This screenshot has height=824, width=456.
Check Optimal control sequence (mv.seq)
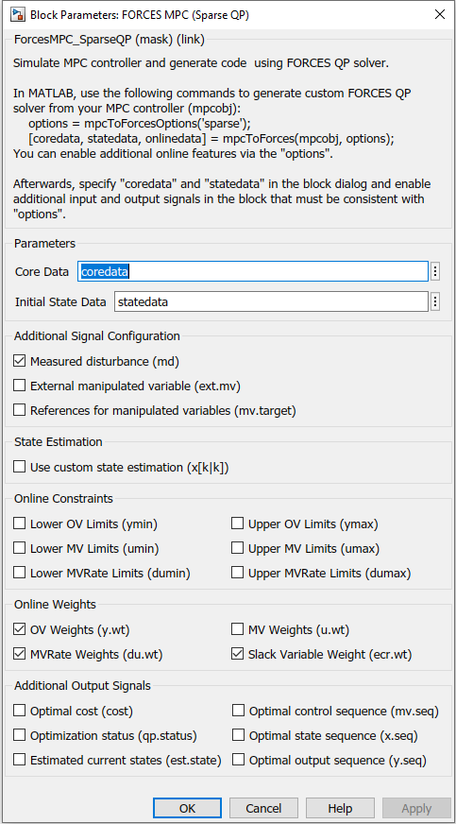click(x=238, y=711)
